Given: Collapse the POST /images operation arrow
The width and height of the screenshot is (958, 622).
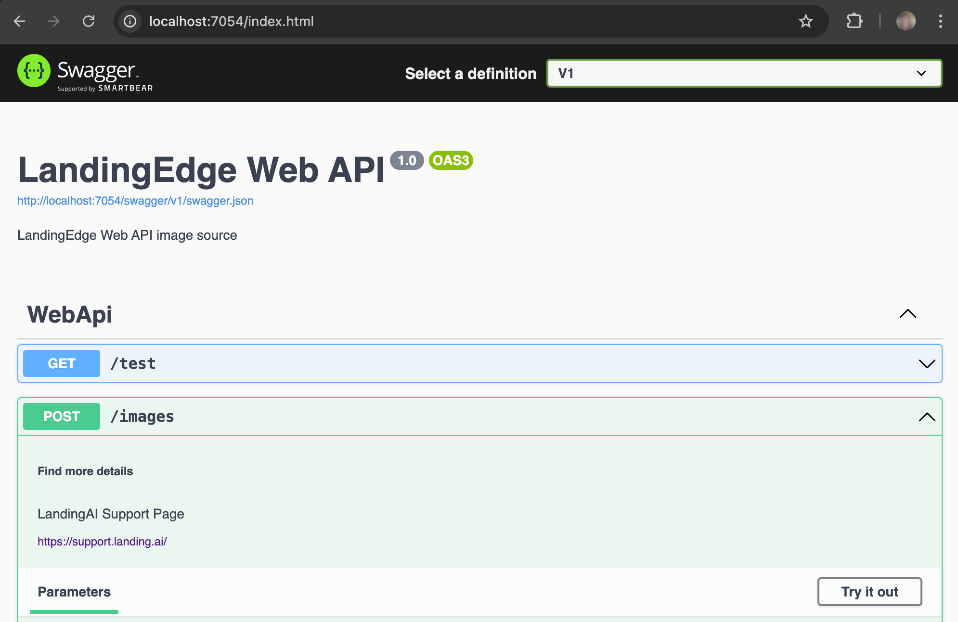Looking at the screenshot, I should 927,416.
